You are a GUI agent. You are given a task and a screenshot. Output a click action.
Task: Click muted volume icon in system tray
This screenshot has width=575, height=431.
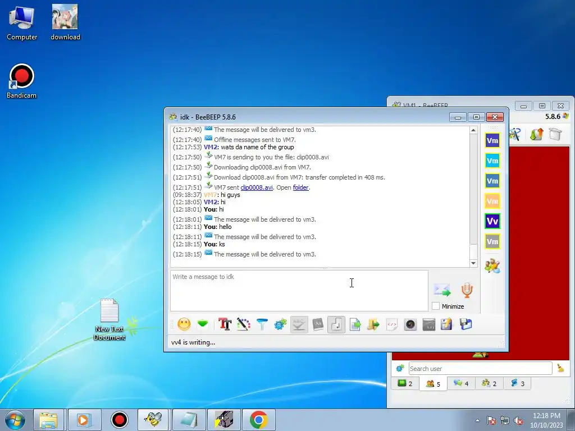point(518,421)
